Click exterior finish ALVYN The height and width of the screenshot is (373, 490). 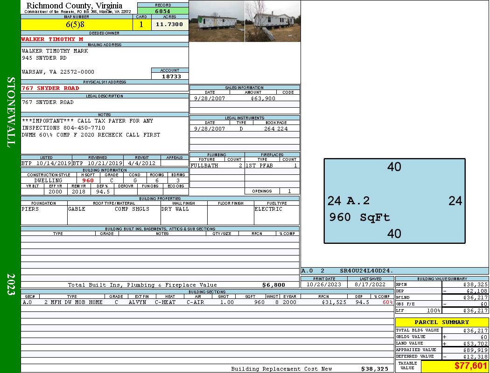click(x=137, y=302)
